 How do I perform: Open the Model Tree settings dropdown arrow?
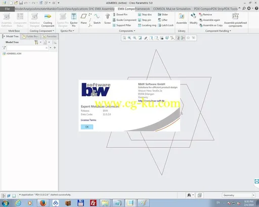coord(40,43)
